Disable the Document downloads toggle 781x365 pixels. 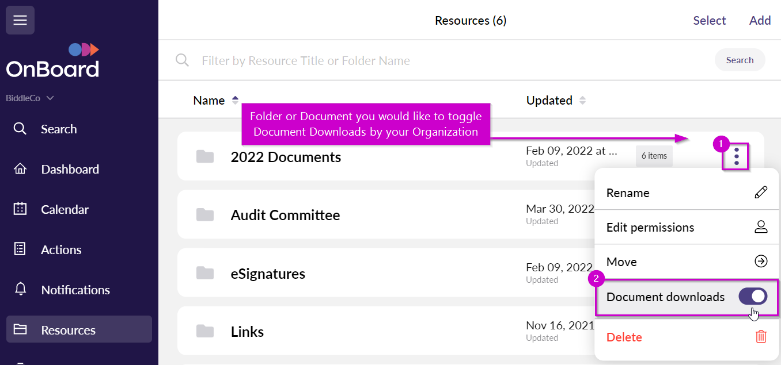pos(752,296)
